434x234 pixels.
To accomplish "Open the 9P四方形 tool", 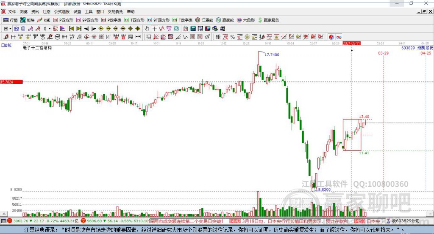I will (x=87, y=20).
